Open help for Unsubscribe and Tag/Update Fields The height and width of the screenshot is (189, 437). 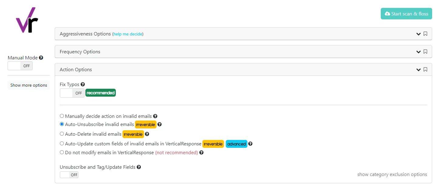[x=139, y=167]
